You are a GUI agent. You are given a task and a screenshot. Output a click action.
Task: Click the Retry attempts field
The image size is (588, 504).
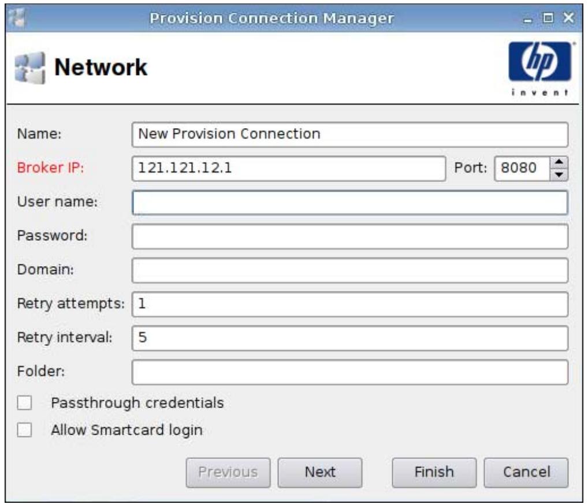pos(350,304)
